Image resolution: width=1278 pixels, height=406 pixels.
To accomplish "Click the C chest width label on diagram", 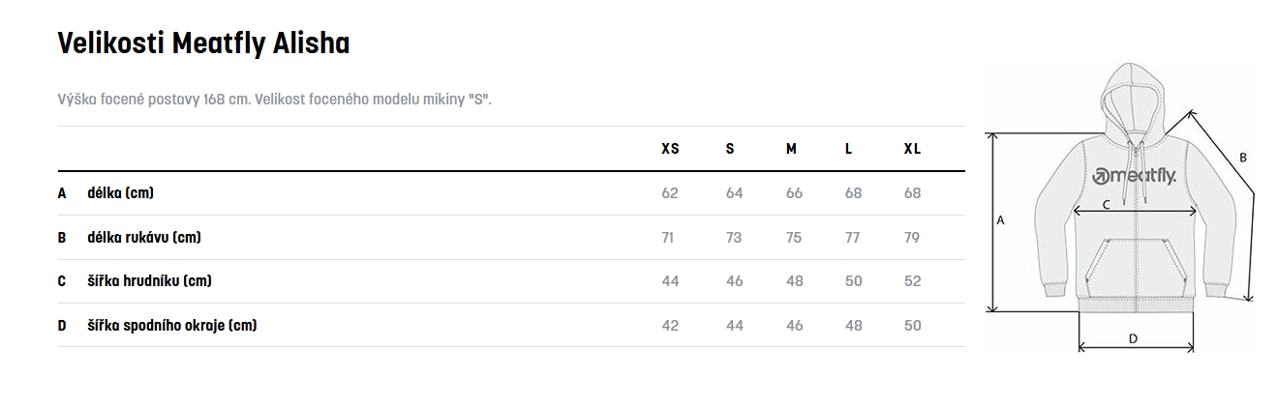I will point(1106,204).
